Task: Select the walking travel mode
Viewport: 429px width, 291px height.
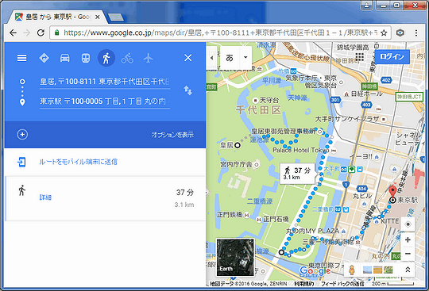Action: coord(106,58)
